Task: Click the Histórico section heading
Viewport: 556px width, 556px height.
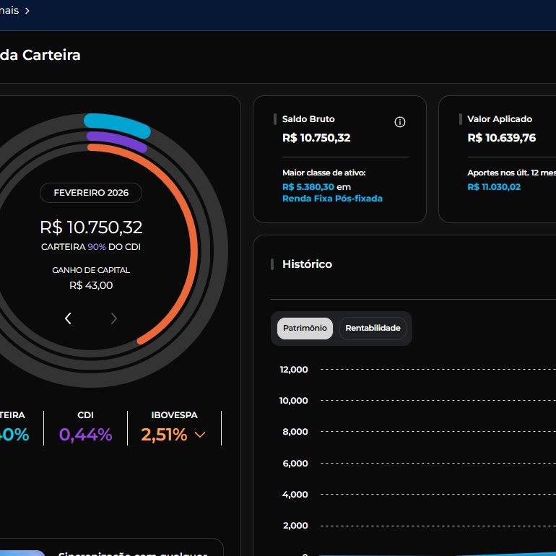Action: click(x=307, y=264)
